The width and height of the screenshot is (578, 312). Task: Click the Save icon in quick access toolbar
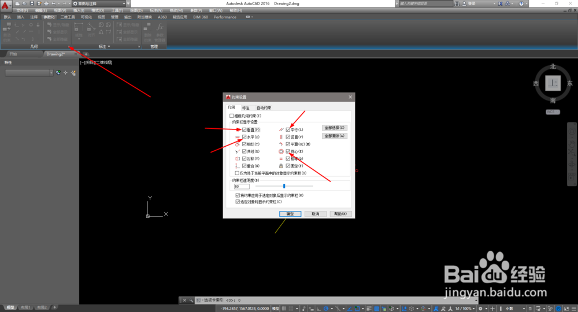[32, 3]
